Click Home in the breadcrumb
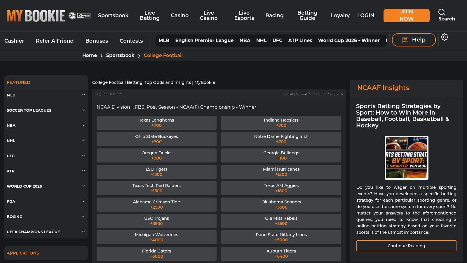This screenshot has height=263, width=467. pos(90,55)
